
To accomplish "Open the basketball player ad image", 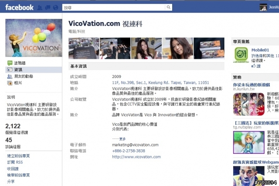I will click(x=249, y=176).
